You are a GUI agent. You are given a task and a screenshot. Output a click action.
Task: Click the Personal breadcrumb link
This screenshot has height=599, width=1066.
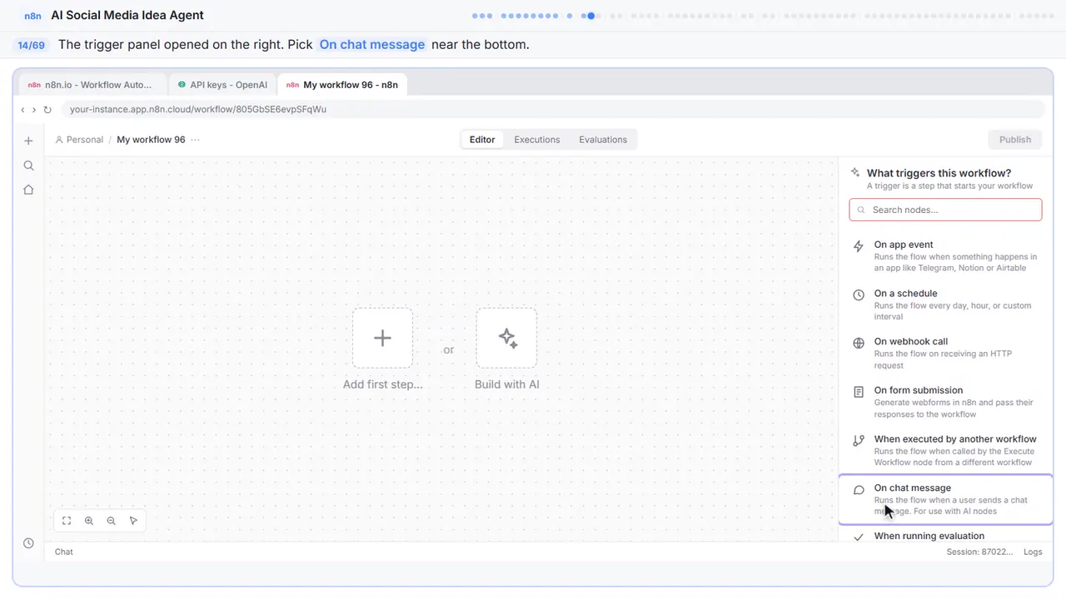coord(79,140)
